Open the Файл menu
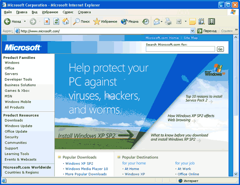240x185 pixels. [x=8, y=12]
